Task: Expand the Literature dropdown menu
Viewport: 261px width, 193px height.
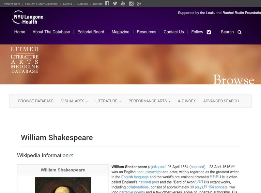Action: coord(108,101)
